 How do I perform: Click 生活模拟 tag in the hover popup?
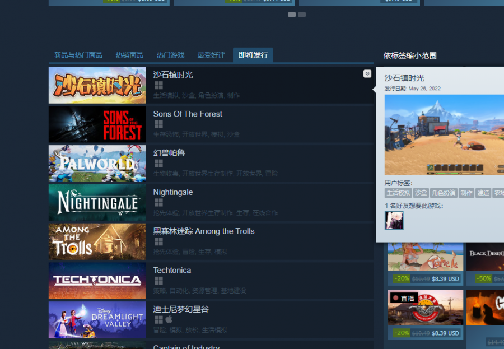(x=398, y=193)
